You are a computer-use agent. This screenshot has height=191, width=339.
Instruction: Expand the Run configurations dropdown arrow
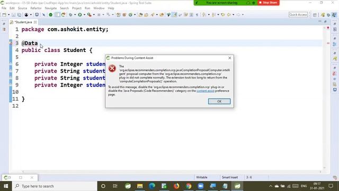point(84,15)
